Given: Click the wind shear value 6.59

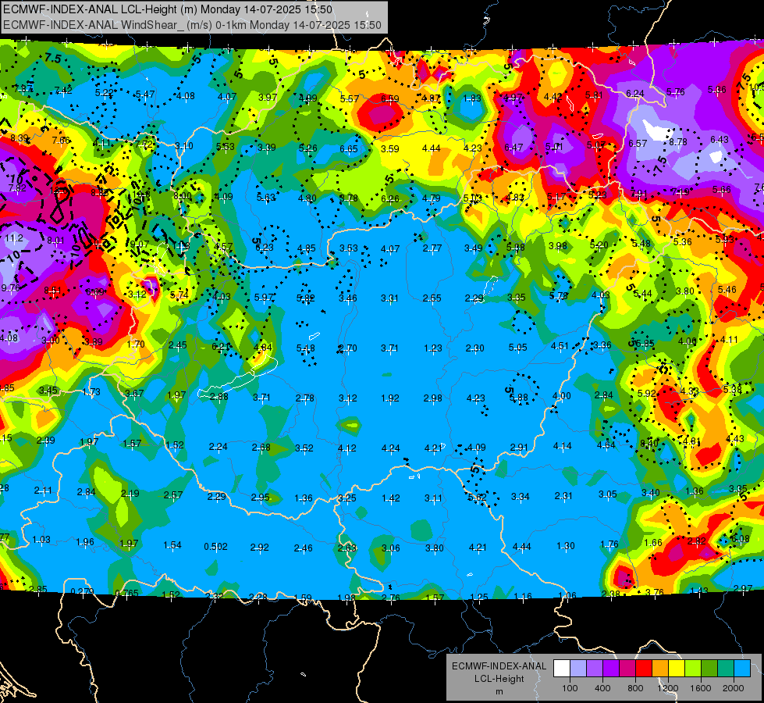Looking at the screenshot, I should pyautogui.click(x=389, y=99).
